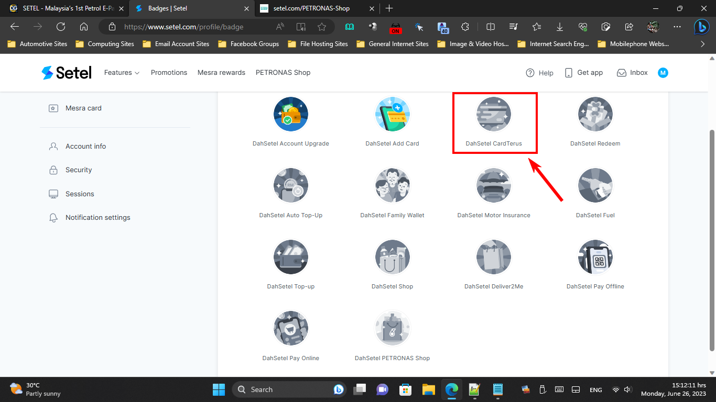View the DahSetel PETRONAS Shop badge
This screenshot has height=402, width=716.
click(x=392, y=329)
